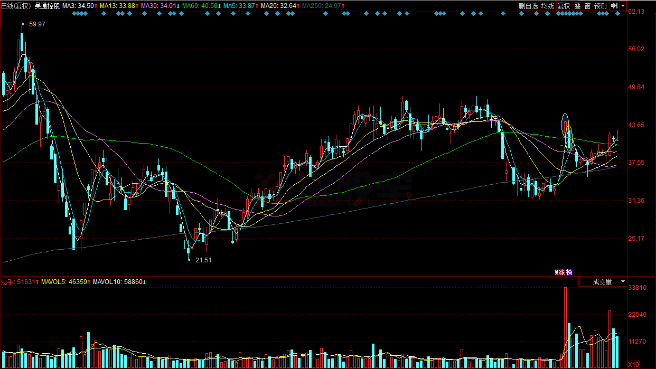Click the 叠 overlay icon
This screenshot has width=656, height=369.
coord(577,6)
